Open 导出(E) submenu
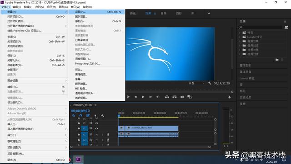291x164 pixels. click(x=35, y=135)
